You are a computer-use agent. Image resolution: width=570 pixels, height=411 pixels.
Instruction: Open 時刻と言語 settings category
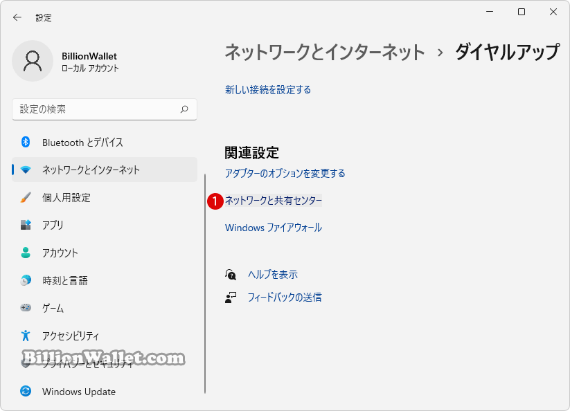click(105, 280)
